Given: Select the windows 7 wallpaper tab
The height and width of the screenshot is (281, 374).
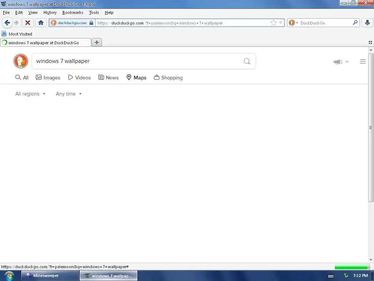Looking at the screenshot, I should [x=46, y=42].
